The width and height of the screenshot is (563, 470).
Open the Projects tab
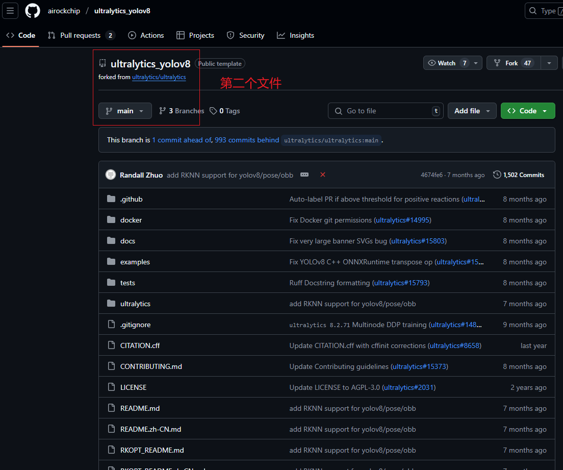click(195, 35)
